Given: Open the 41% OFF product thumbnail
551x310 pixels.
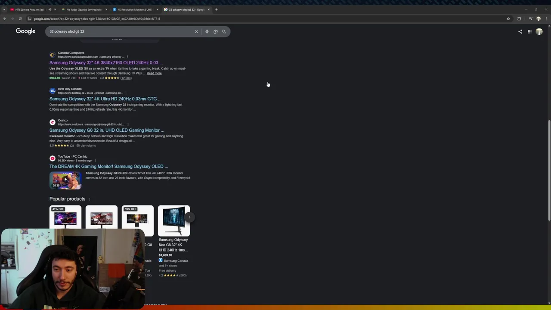Looking at the screenshot, I should [x=65, y=220].
